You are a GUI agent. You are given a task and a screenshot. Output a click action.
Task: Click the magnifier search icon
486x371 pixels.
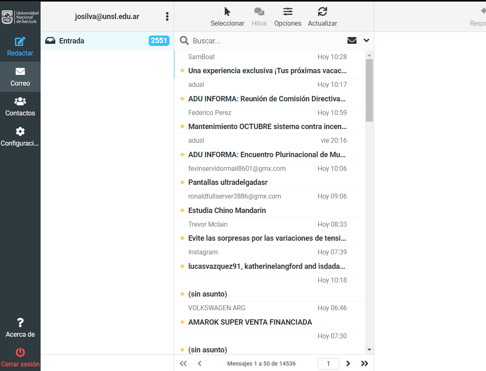coord(184,41)
